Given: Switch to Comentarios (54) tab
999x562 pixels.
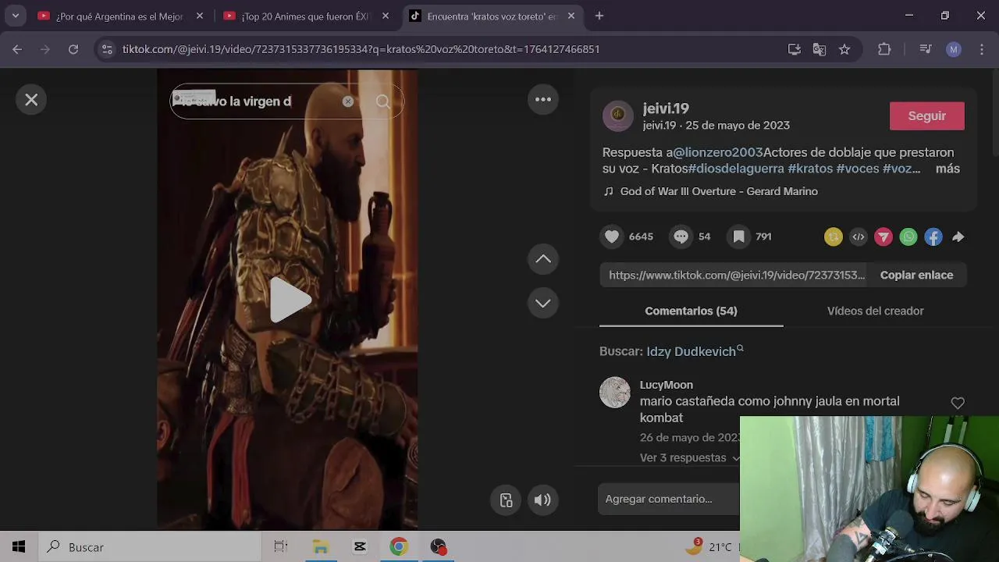Looking at the screenshot, I should point(691,311).
